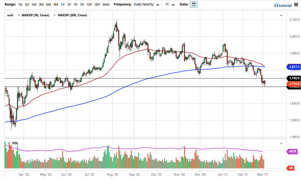The height and width of the screenshot is (181, 301).
Task: Select the 10Y range option
Action: [x=89, y=4]
